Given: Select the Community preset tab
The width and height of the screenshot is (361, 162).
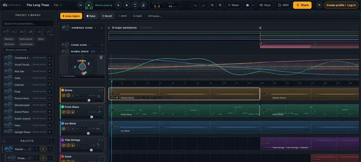Looking at the screenshot, I should (x=26, y=44).
